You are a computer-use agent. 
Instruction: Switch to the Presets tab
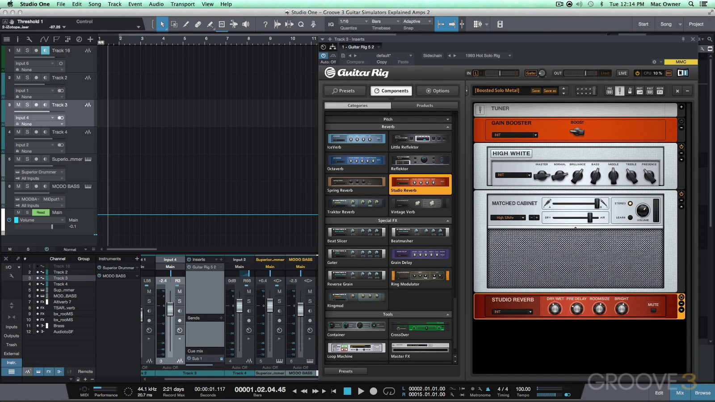click(343, 91)
